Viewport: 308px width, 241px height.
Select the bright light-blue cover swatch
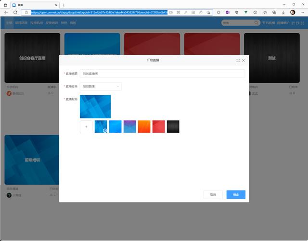(115, 127)
